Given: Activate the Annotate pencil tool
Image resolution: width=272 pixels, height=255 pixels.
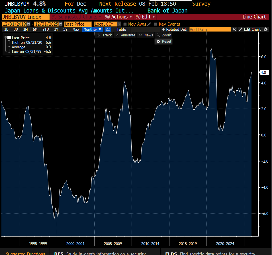Looking at the screenshot, I should [125, 35].
